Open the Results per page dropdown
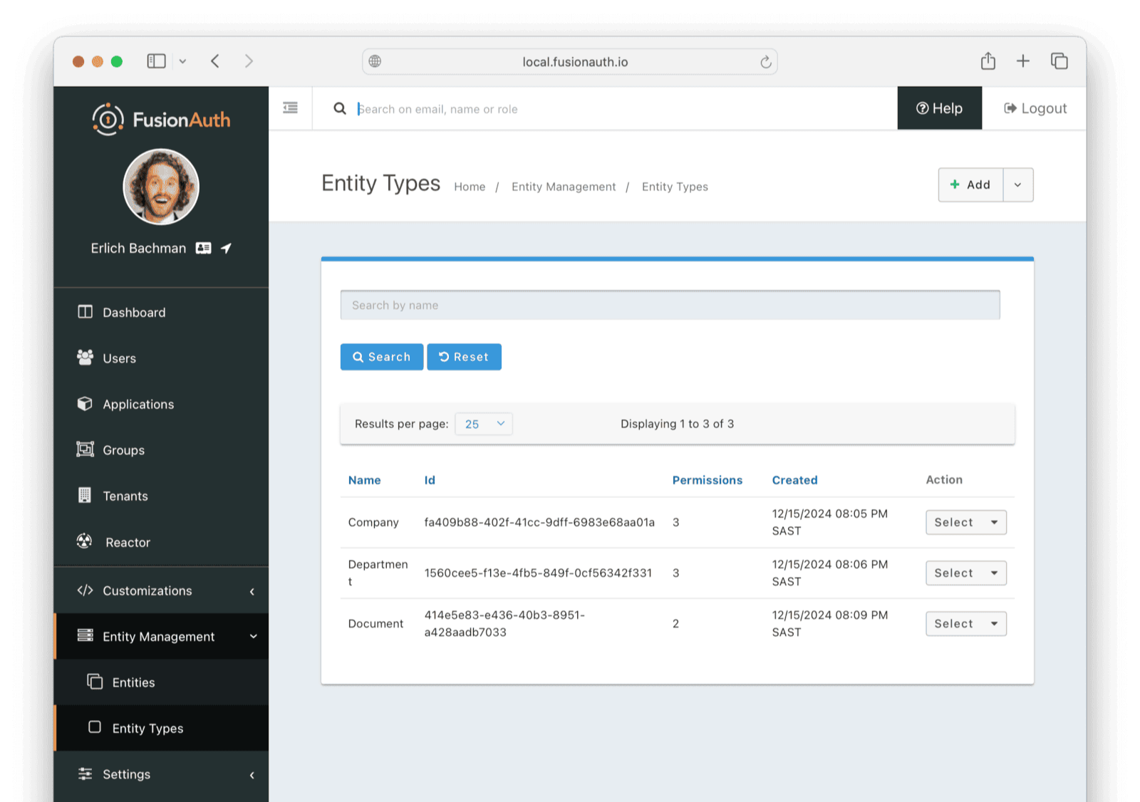Screen dimensions: 1140x802 pos(484,424)
